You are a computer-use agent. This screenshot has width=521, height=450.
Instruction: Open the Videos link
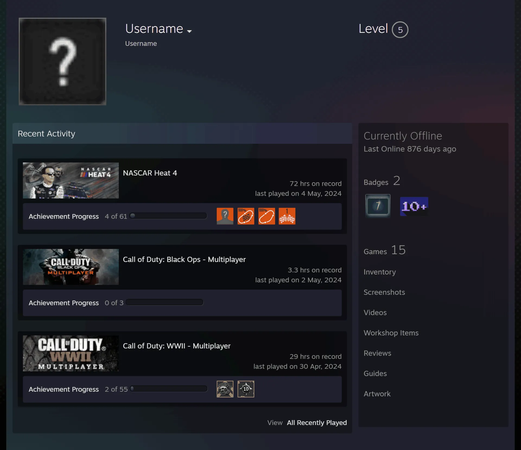tap(375, 312)
